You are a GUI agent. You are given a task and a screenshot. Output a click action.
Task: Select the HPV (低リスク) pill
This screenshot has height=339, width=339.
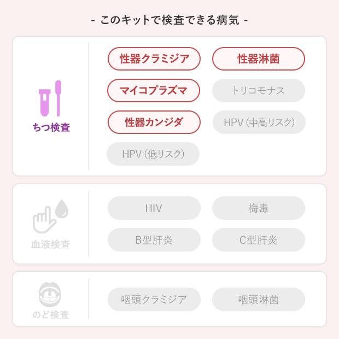click(153, 154)
